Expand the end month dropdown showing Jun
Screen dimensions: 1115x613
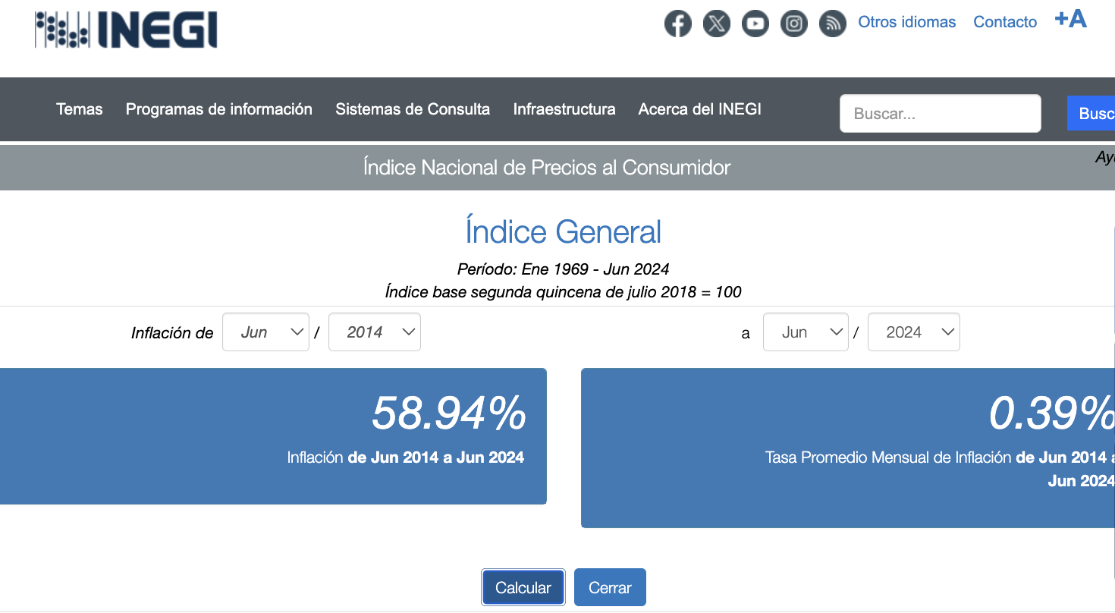[x=806, y=332]
